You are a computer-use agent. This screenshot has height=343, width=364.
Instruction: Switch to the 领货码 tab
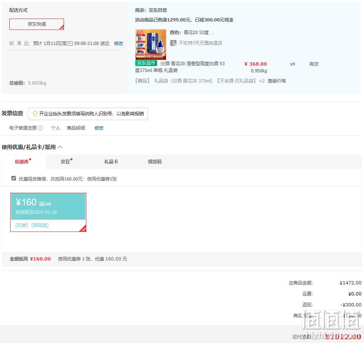click(155, 162)
